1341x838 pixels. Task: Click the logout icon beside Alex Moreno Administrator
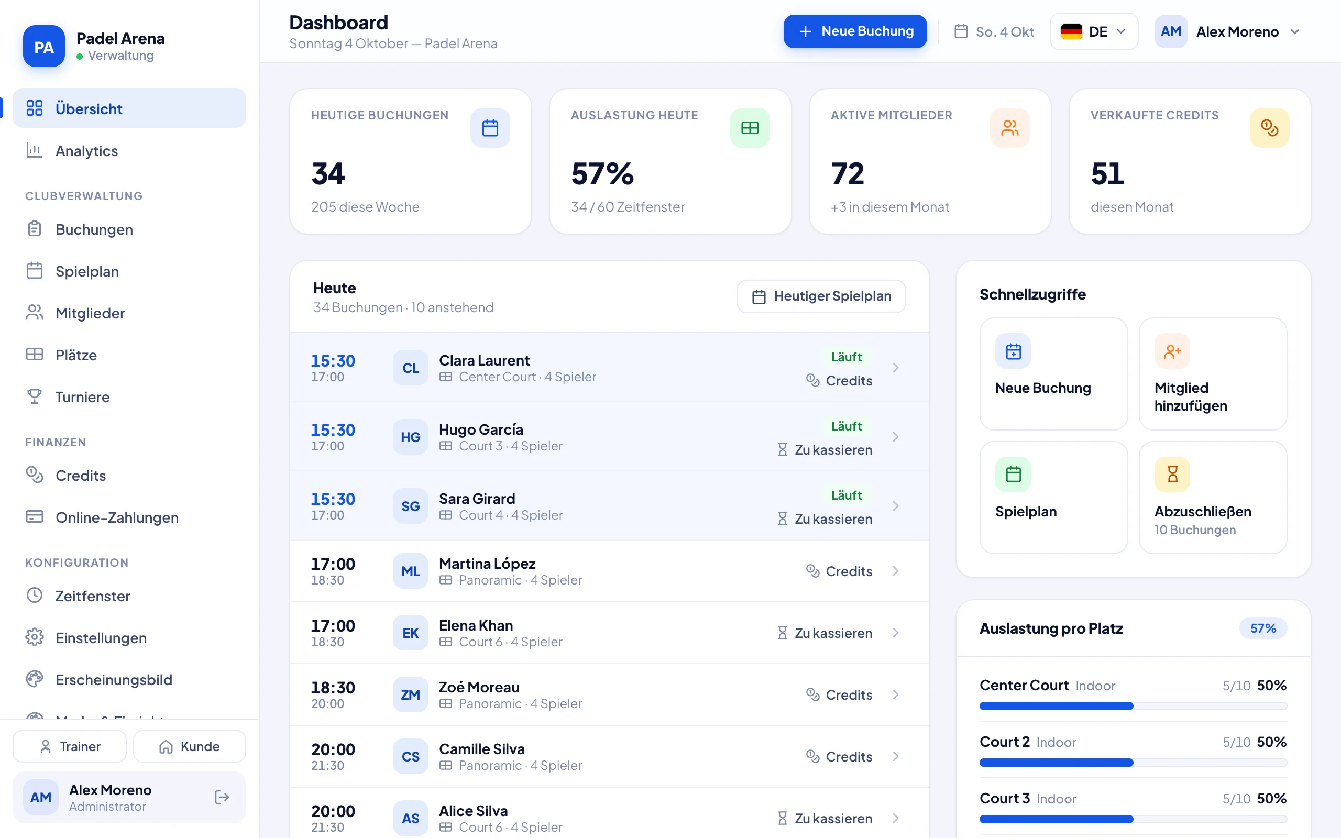222,797
